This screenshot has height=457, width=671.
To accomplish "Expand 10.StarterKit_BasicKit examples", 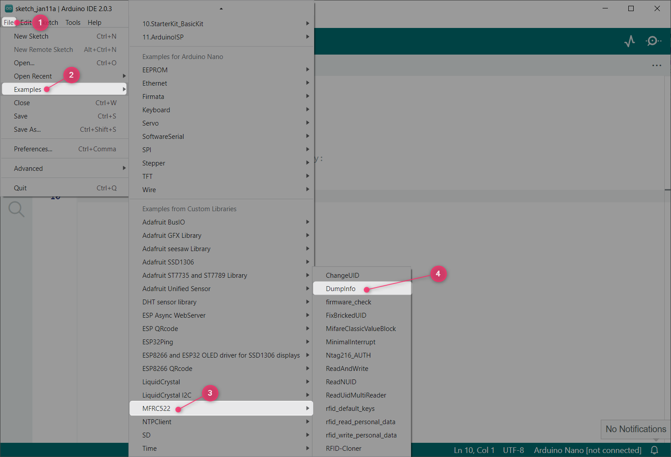I will coord(221,24).
